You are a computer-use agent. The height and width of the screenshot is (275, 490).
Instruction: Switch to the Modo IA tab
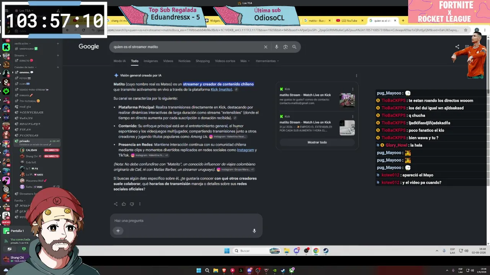[119, 61]
